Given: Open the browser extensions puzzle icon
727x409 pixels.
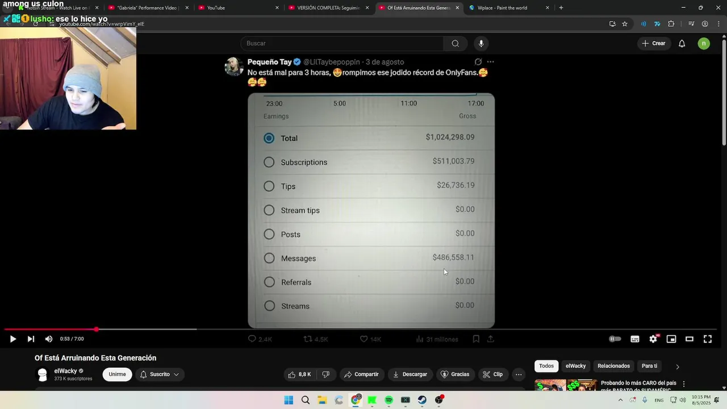Looking at the screenshot, I should [671, 24].
